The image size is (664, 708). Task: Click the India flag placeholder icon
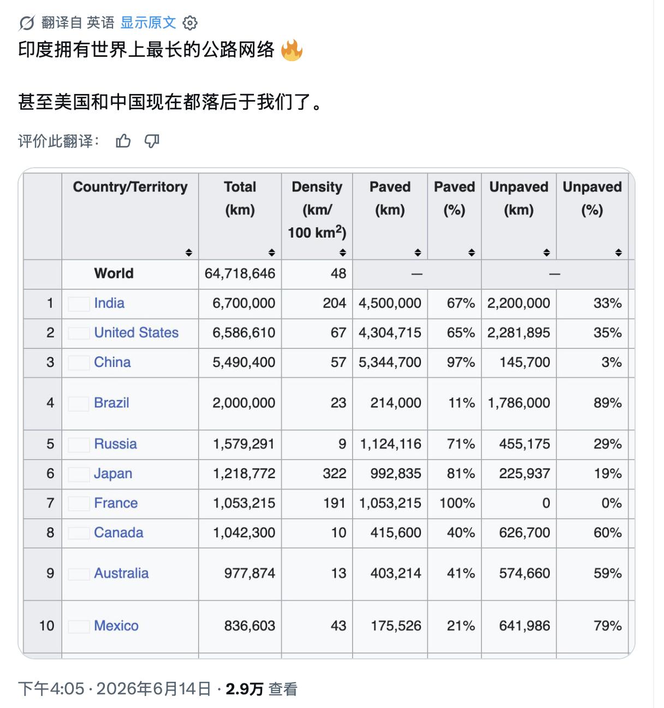coord(79,304)
